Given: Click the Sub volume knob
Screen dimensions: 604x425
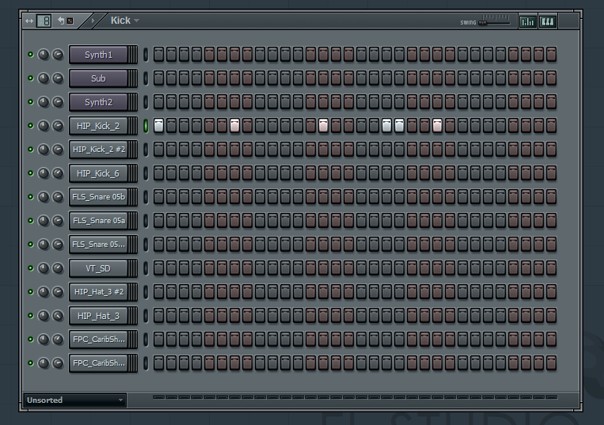Looking at the screenshot, I should 58,78.
